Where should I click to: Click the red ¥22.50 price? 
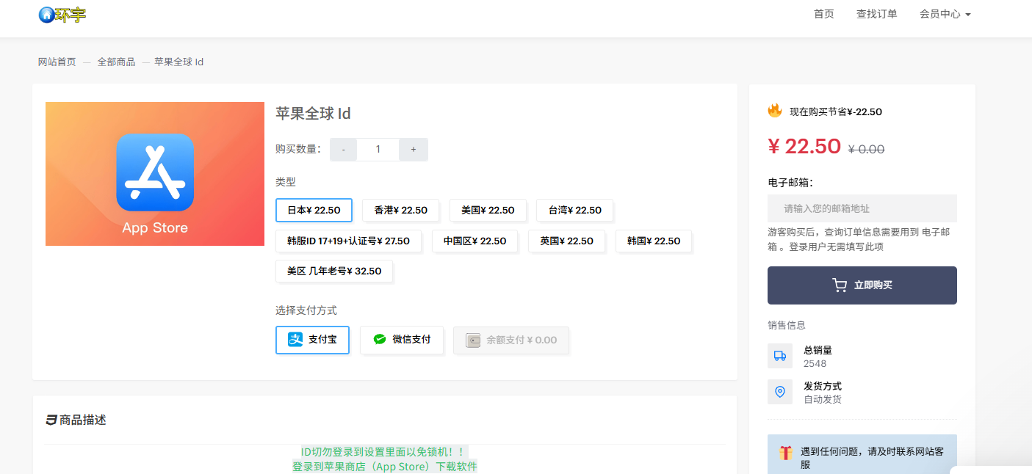pyautogui.click(x=804, y=147)
